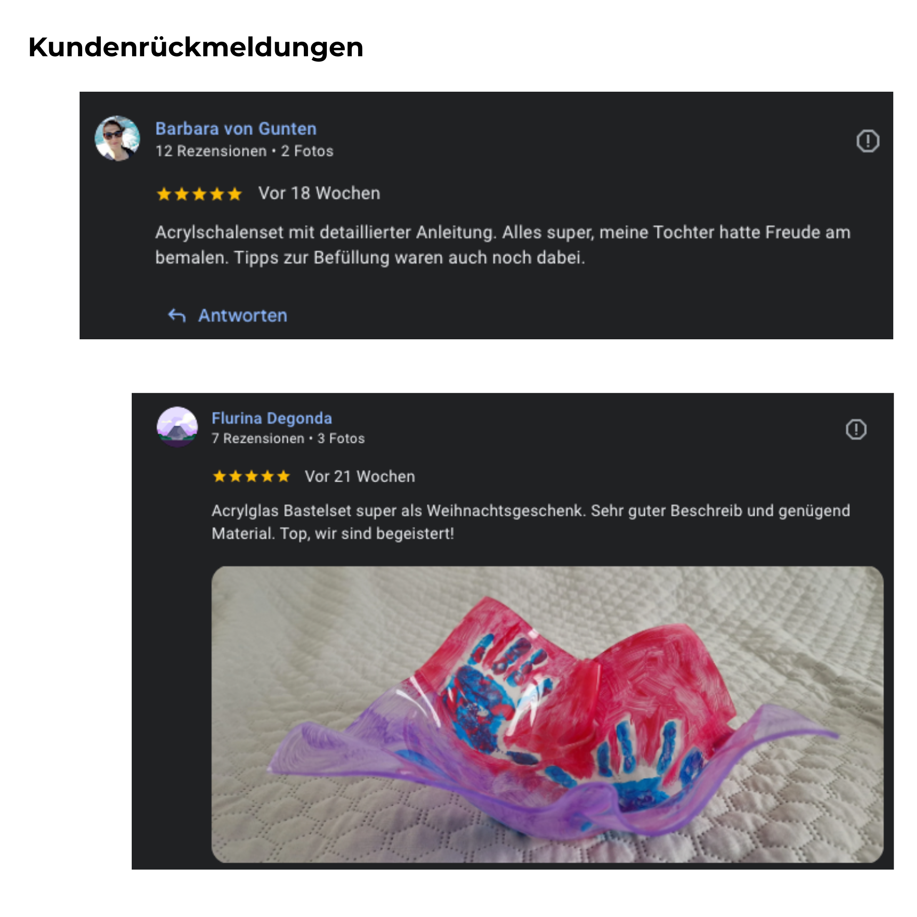Click '7 Rezensionen · 3 Fotos' reviewer stats
Screen dimensions: 917x917
pos(288,438)
